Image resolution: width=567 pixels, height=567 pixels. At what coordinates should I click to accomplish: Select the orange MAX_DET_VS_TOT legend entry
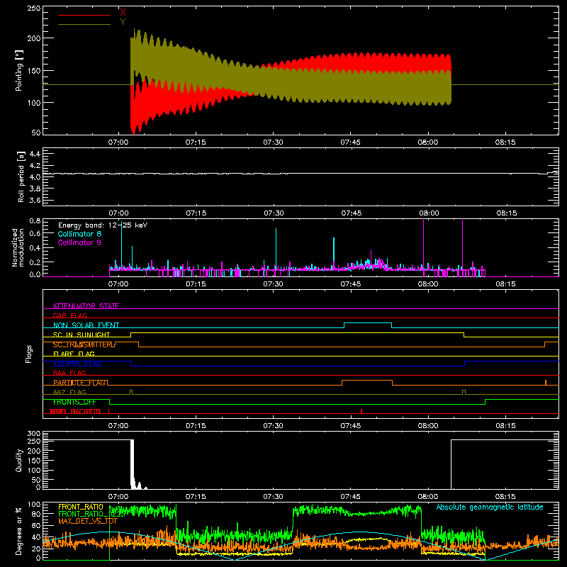coord(88,521)
